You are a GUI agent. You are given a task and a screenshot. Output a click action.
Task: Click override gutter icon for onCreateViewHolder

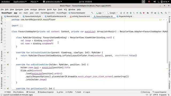click(x=8, y=53)
